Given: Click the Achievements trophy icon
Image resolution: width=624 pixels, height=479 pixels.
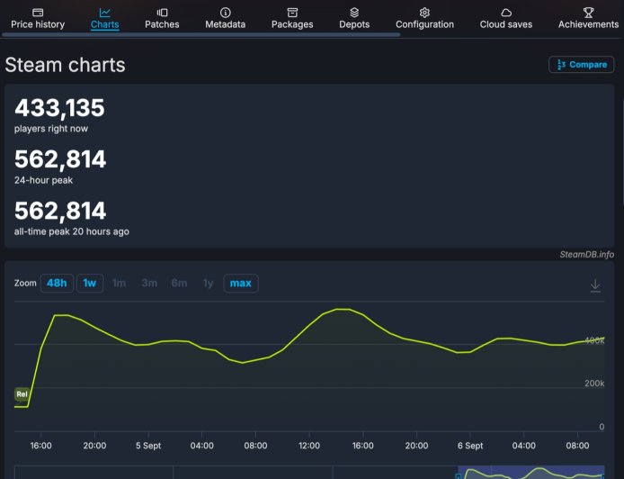Looking at the screenshot, I should (588, 12).
